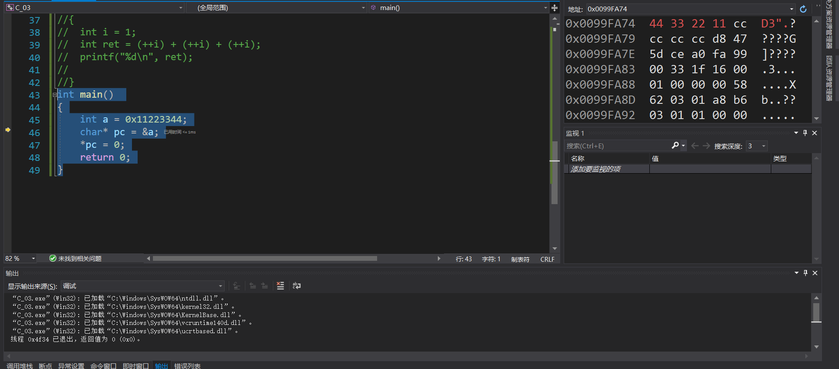Open Watch 1 window options dropdown

(796, 133)
